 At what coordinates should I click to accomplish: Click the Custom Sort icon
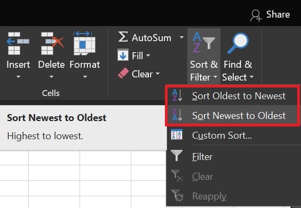(177, 134)
